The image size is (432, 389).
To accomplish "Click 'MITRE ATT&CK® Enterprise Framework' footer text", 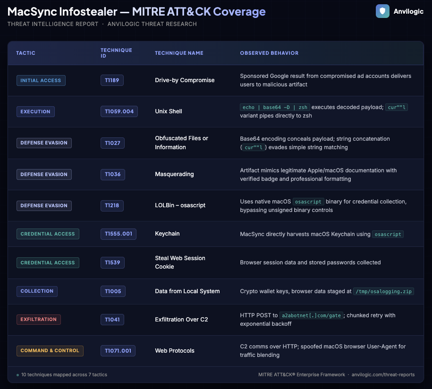I will point(301,375).
